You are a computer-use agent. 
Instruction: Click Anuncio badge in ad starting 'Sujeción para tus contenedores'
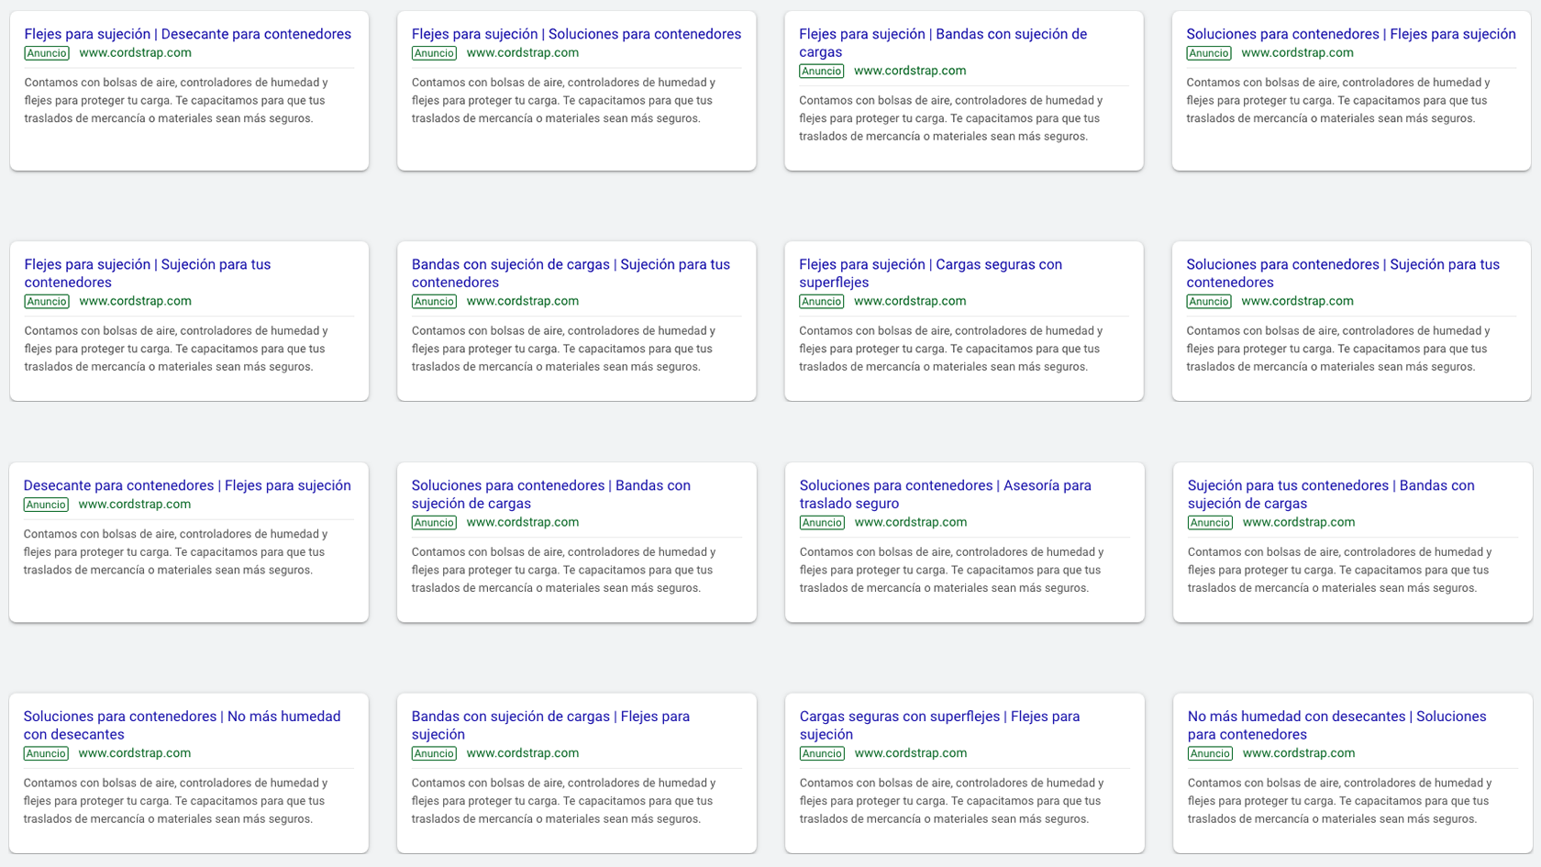pyautogui.click(x=1210, y=523)
